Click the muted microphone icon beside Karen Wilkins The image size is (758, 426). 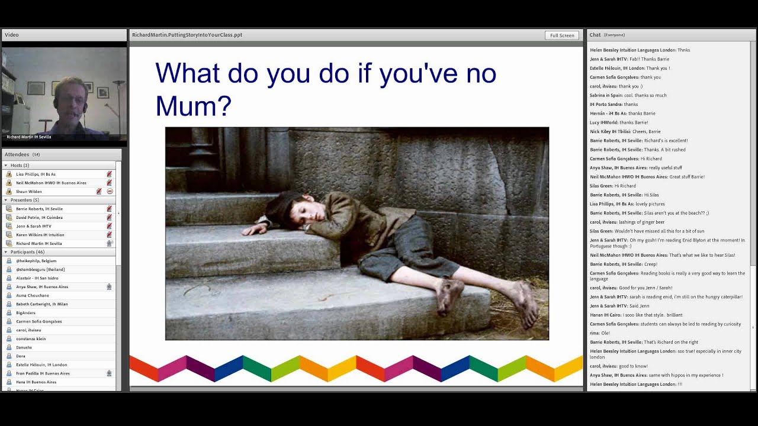click(x=109, y=235)
